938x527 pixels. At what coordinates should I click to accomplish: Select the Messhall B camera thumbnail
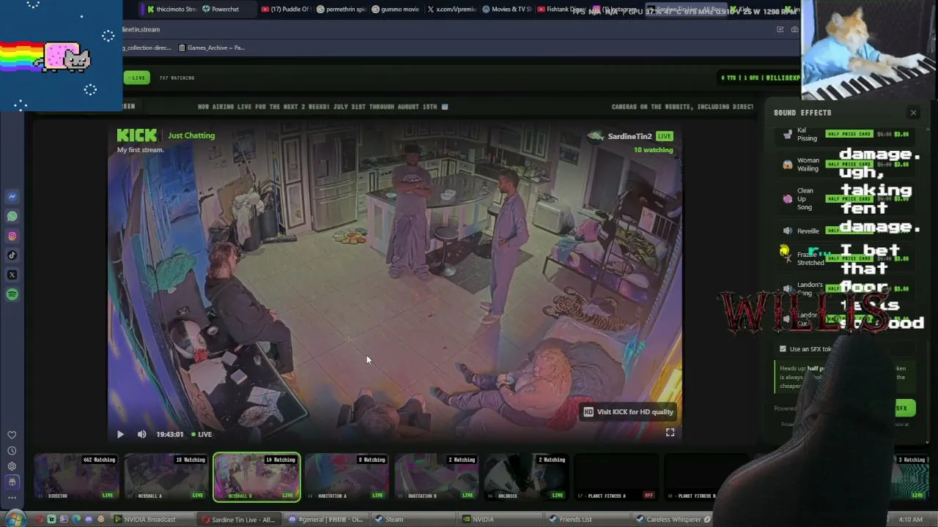pos(256,477)
